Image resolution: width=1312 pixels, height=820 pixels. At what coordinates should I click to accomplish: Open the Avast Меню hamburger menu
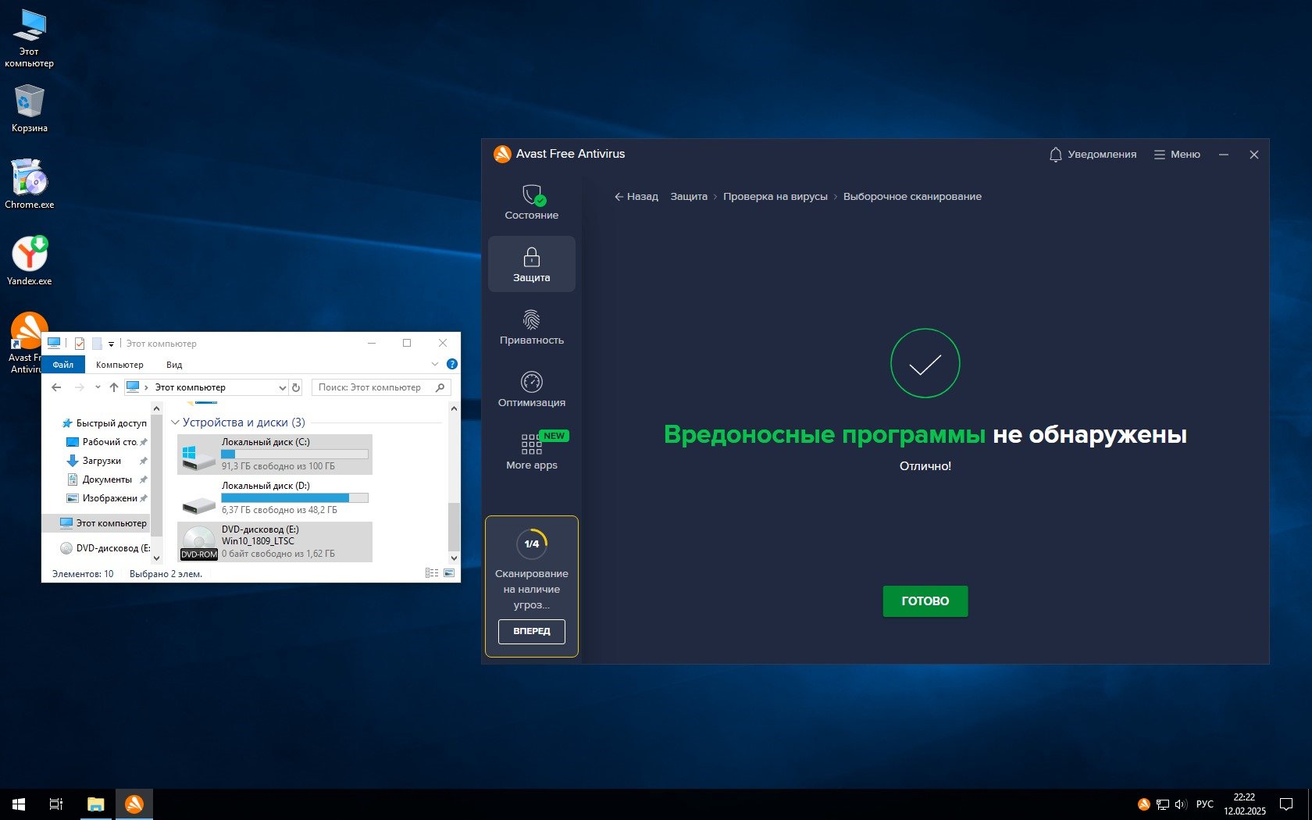tap(1177, 155)
